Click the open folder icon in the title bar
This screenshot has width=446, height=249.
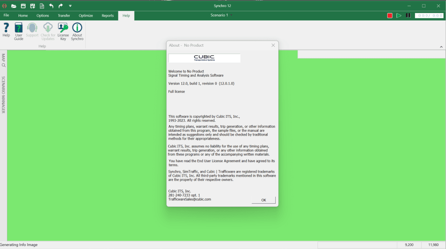14,6
